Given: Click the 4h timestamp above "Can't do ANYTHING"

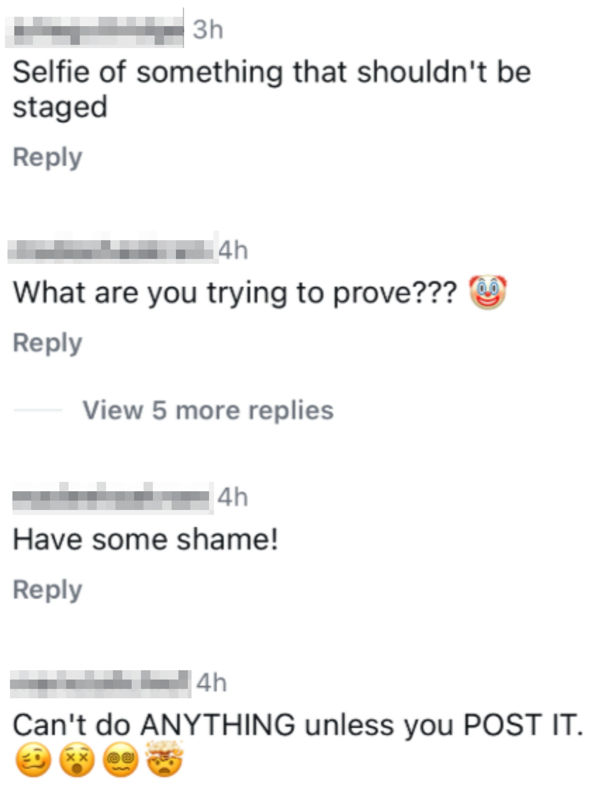Looking at the screenshot, I should pyautogui.click(x=212, y=682).
